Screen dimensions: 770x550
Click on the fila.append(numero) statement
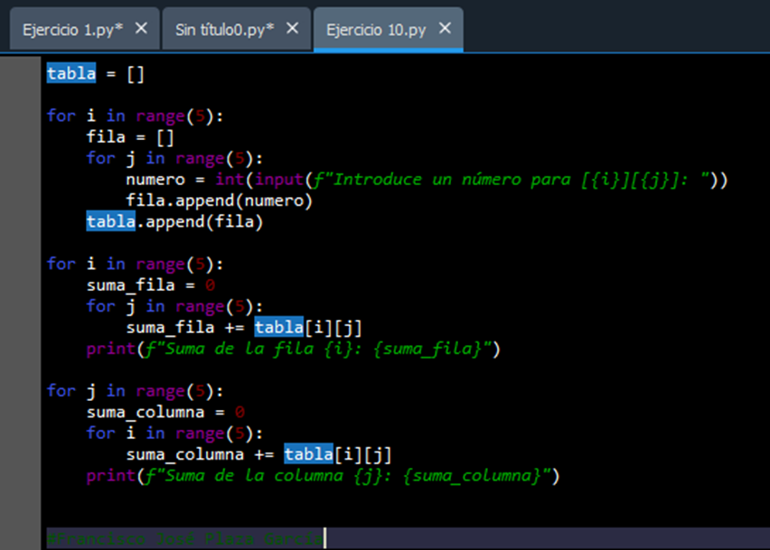pyautogui.click(x=219, y=200)
